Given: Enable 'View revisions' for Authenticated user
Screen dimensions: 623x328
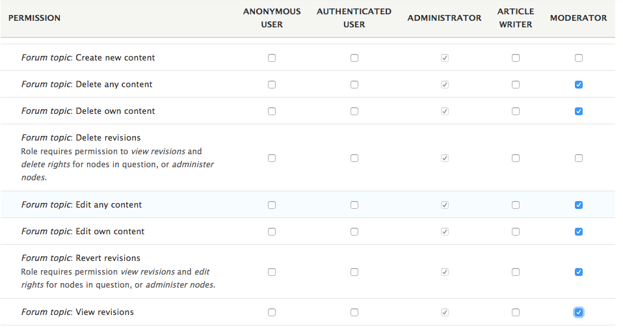Looking at the screenshot, I should [x=354, y=312].
